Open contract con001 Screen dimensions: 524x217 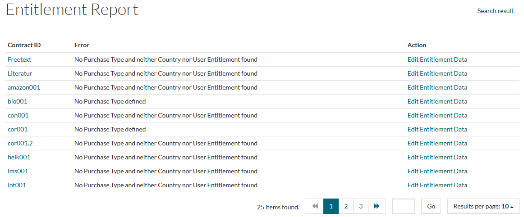click(x=18, y=115)
